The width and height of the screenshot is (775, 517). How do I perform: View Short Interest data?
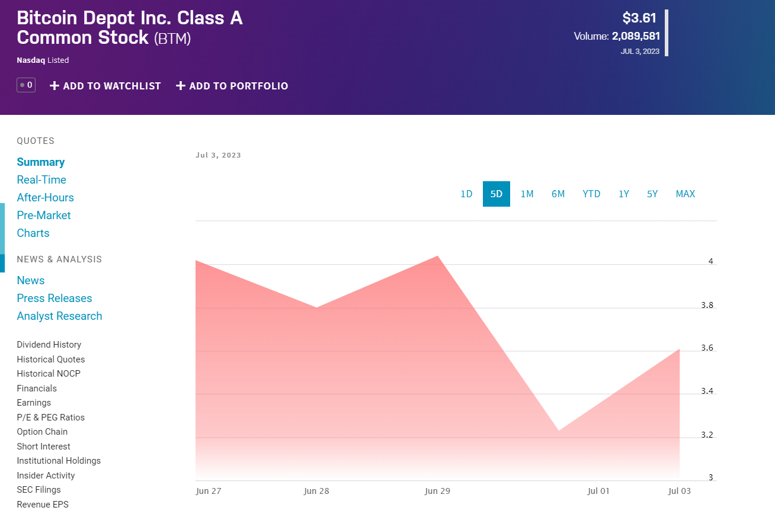(x=43, y=447)
